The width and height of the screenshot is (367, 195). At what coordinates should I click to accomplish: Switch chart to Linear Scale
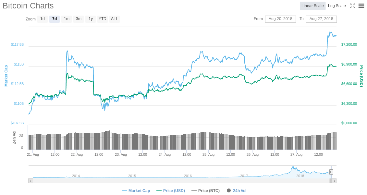tap(312, 6)
